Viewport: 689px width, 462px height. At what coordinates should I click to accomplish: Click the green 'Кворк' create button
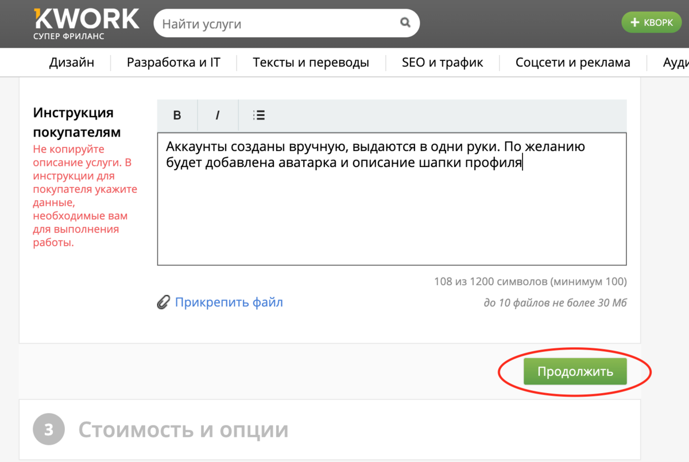click(x=651, y=22)
